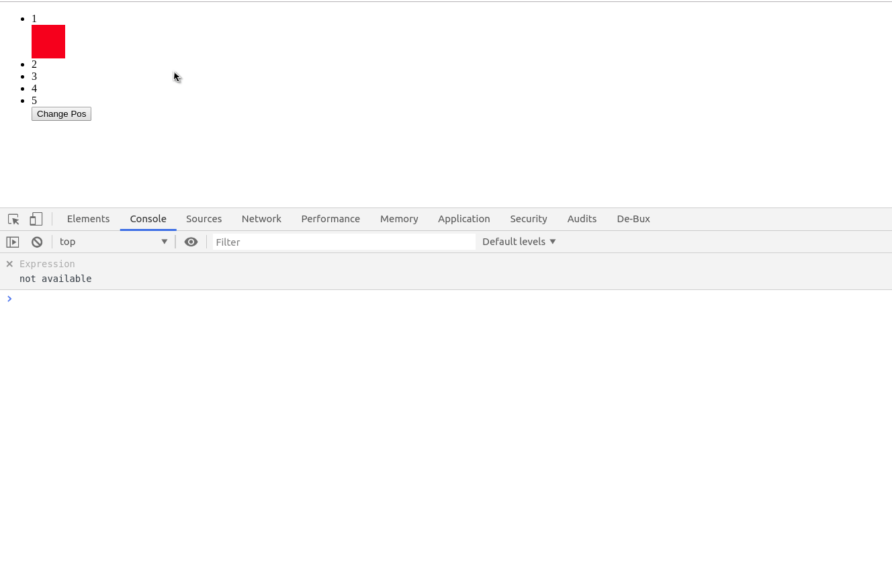
Task: Toggle the device toolbar icon
Action: point(36,219)
